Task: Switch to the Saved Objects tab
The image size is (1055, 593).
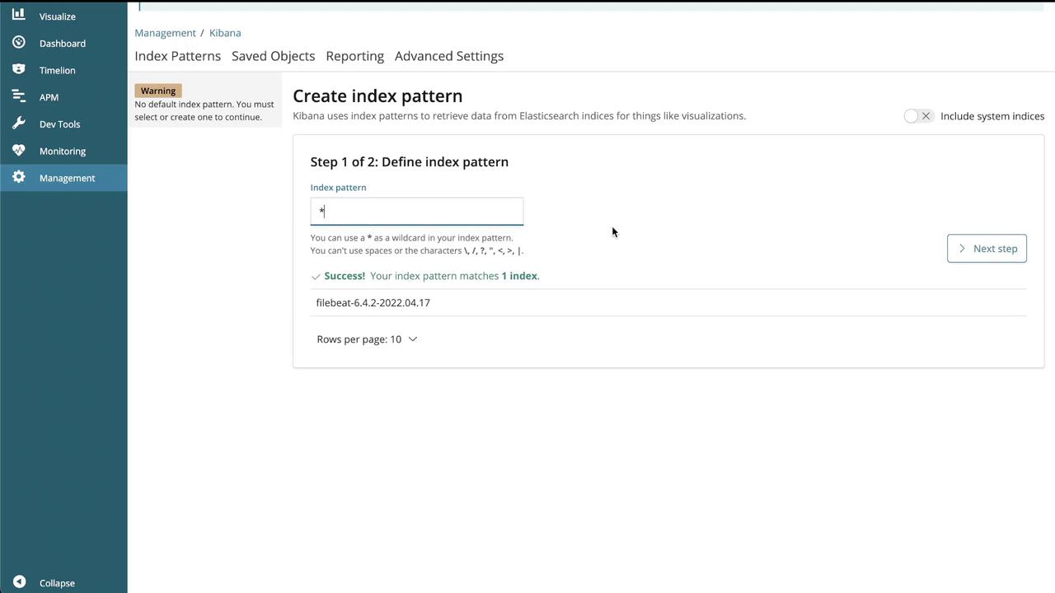Action: pyautogui.click(x=273, y=56)
